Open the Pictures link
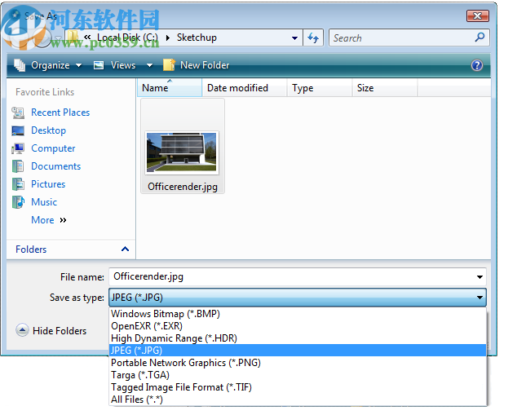 tap(48, 184)
